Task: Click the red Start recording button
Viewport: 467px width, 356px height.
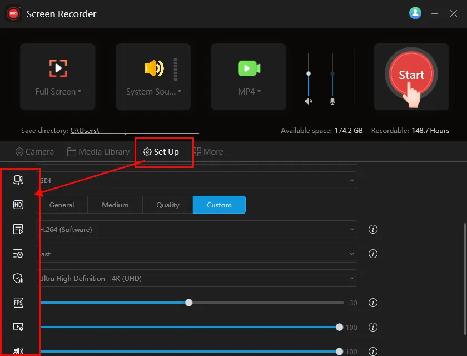Action: pos(411,76)
